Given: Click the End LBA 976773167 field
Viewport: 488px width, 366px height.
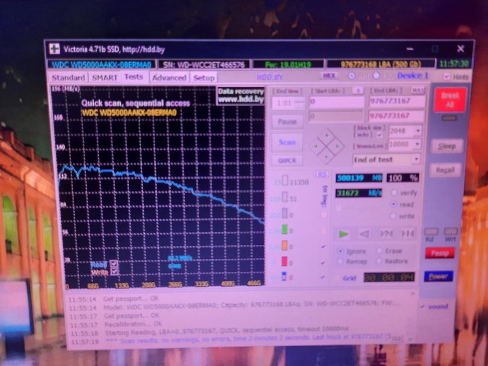Looking at the screenshot, I should [396, 101].
